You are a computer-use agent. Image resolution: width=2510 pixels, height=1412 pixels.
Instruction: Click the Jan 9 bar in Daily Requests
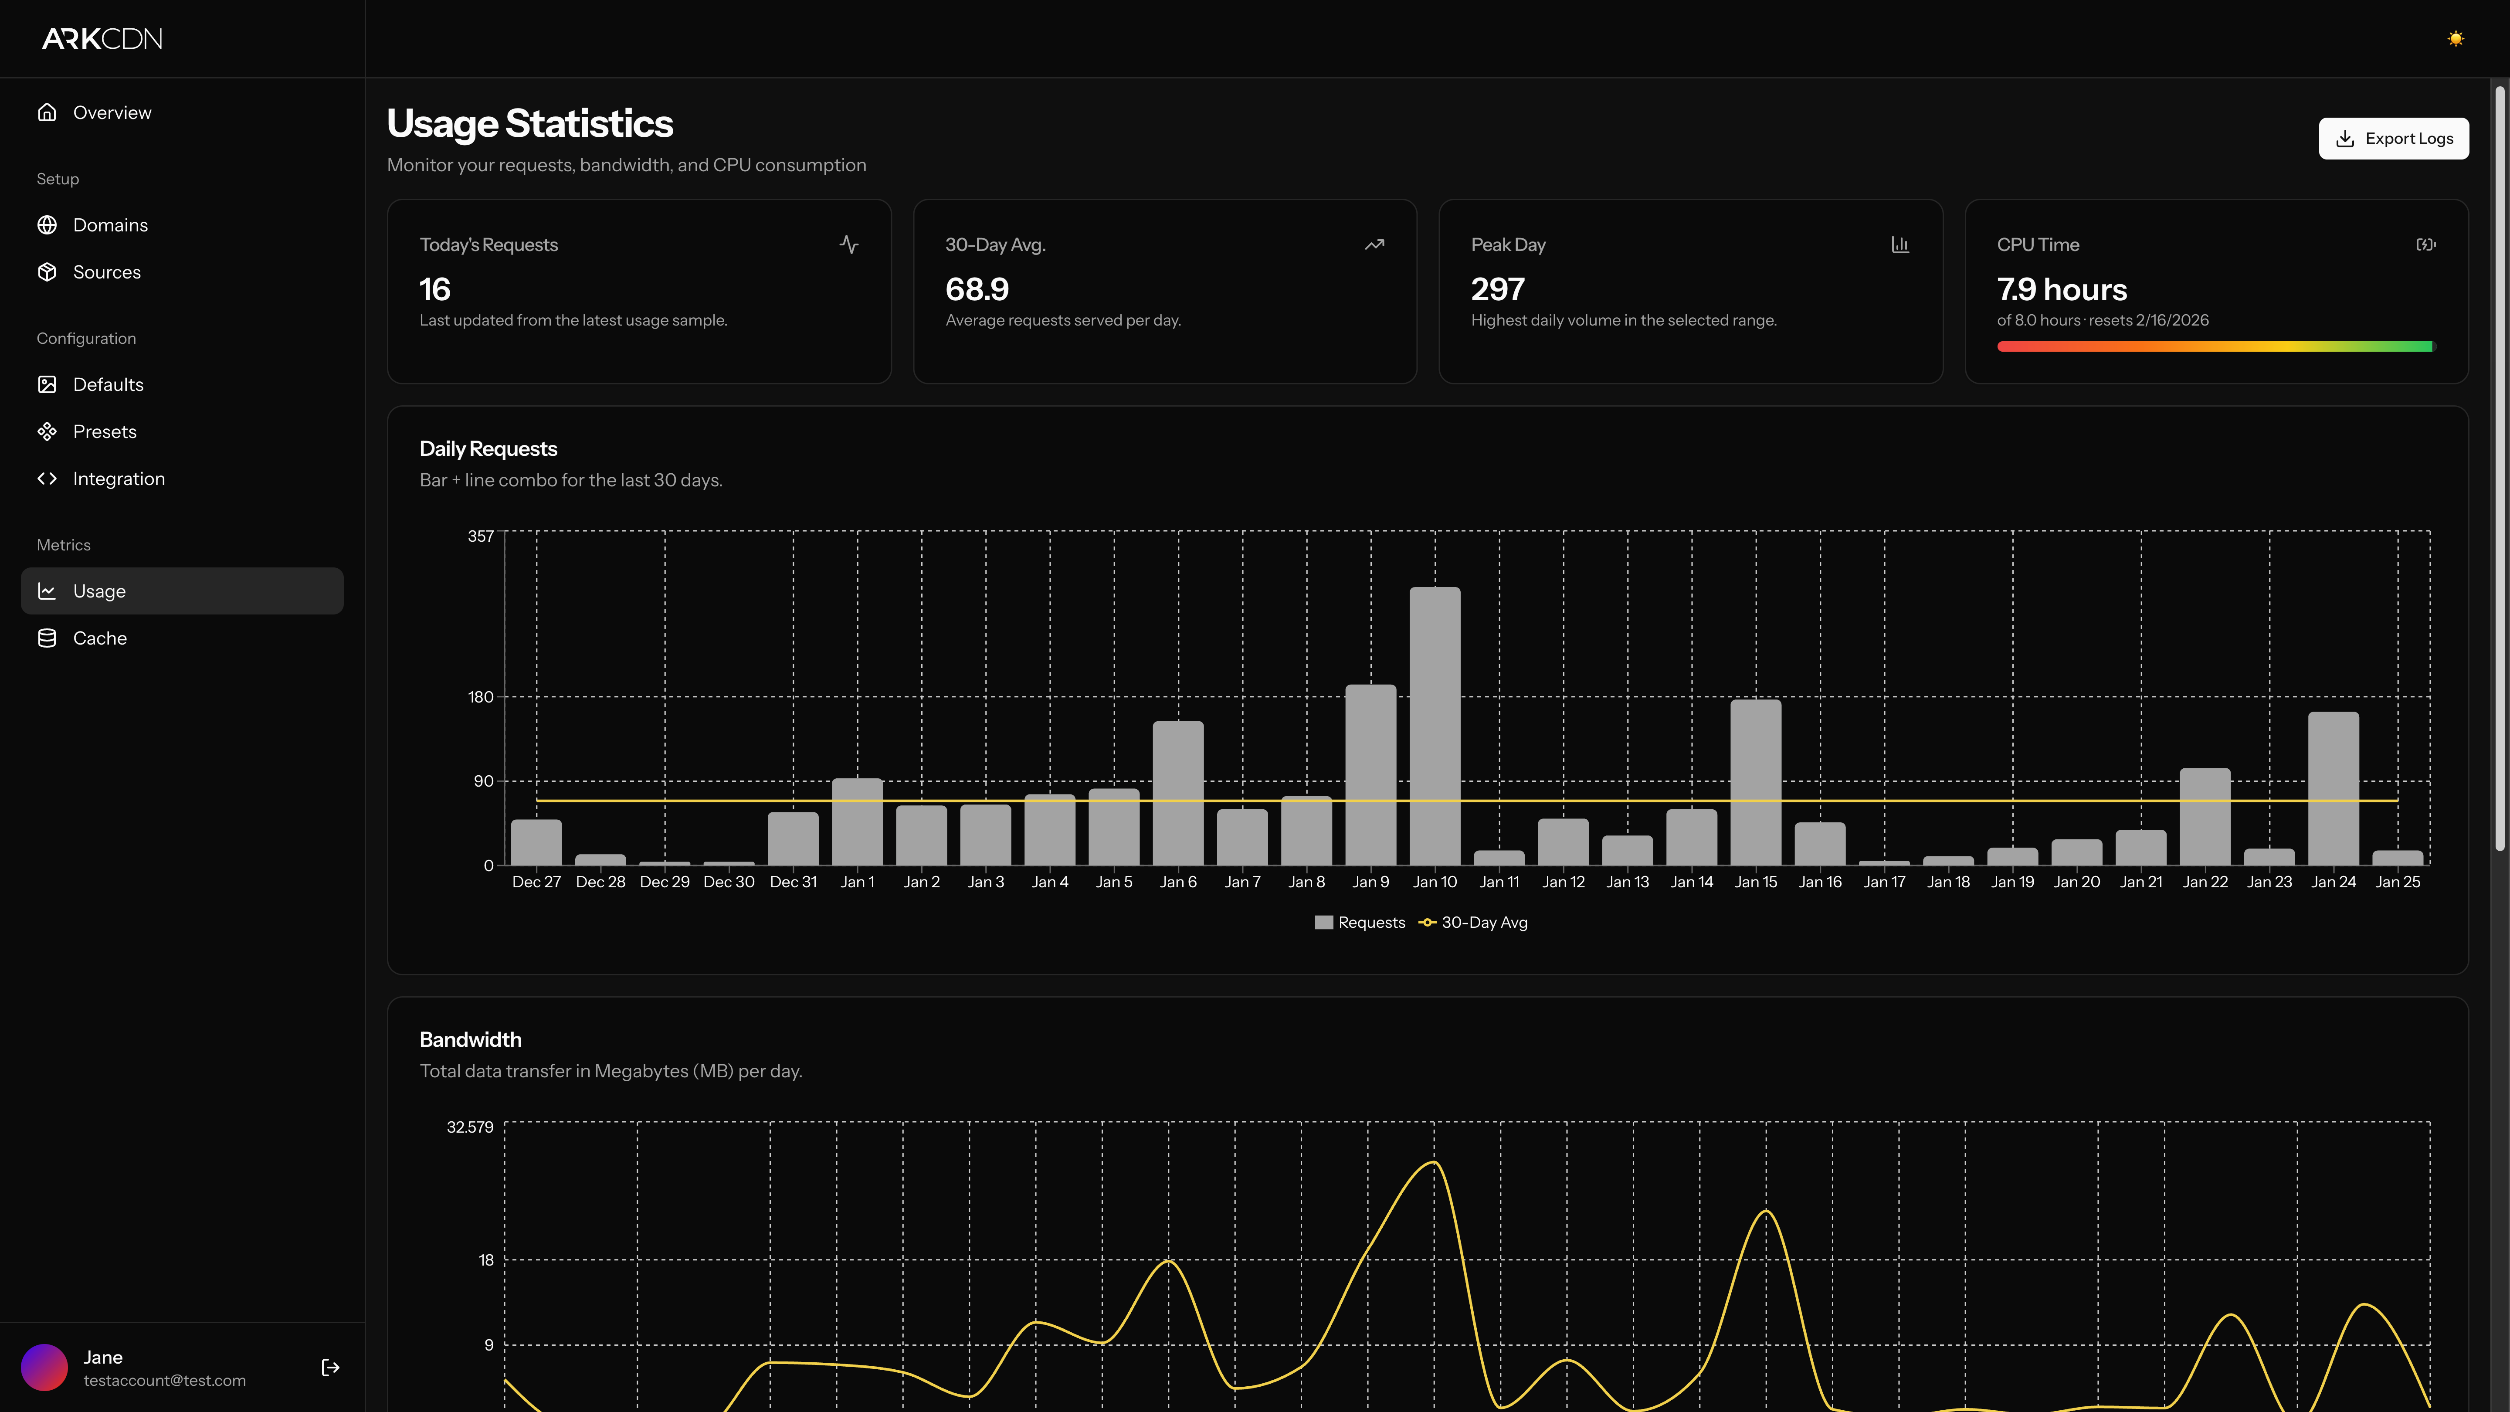tap(1371, 775)
